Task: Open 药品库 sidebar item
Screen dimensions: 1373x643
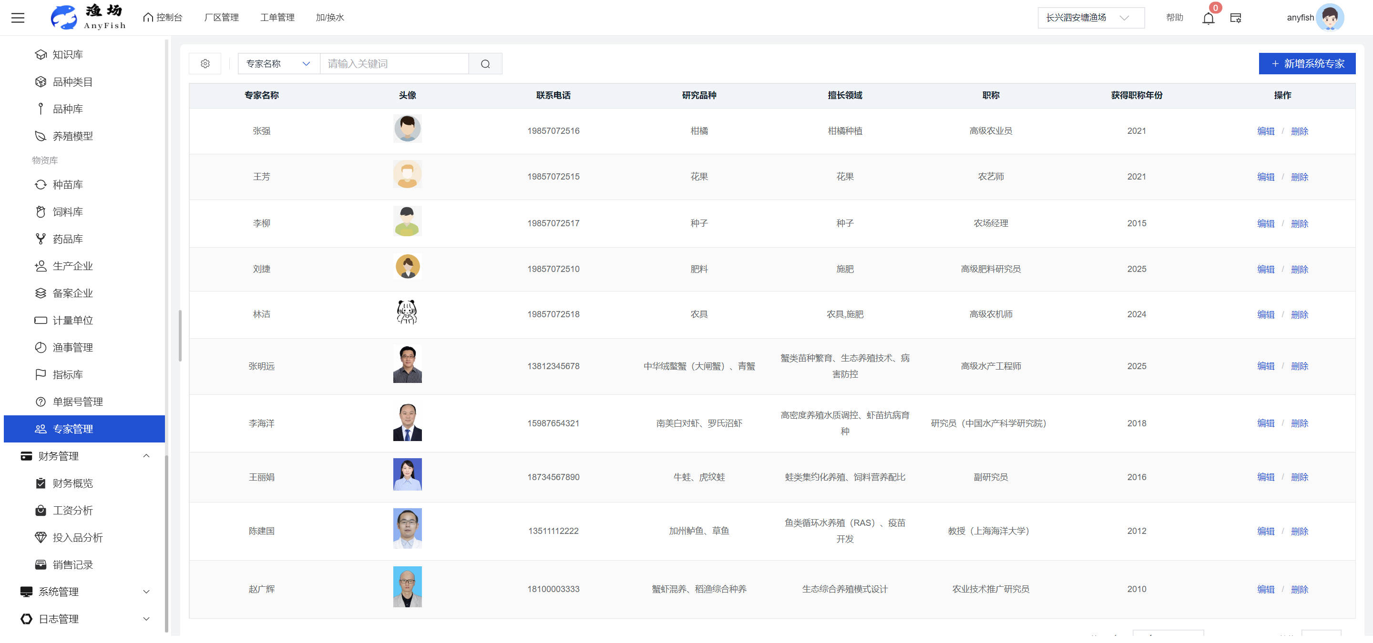Action: (x=68, y=239)
